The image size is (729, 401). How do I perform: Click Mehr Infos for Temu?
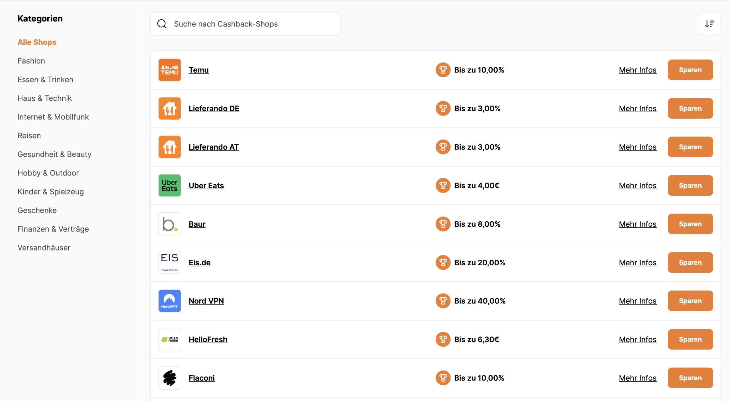(638, 70)
